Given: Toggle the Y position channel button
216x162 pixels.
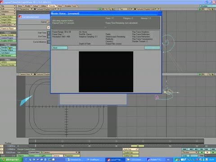Looking at the screenshot, I should 2,149.
